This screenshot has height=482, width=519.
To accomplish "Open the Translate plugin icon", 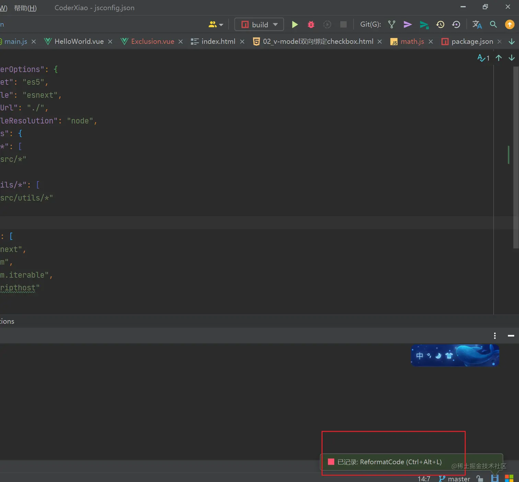I will [x=477, y=24].
